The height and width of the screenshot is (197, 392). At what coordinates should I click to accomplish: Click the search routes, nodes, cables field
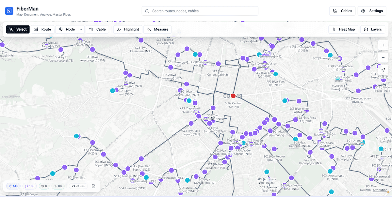[x=200, y=10]
